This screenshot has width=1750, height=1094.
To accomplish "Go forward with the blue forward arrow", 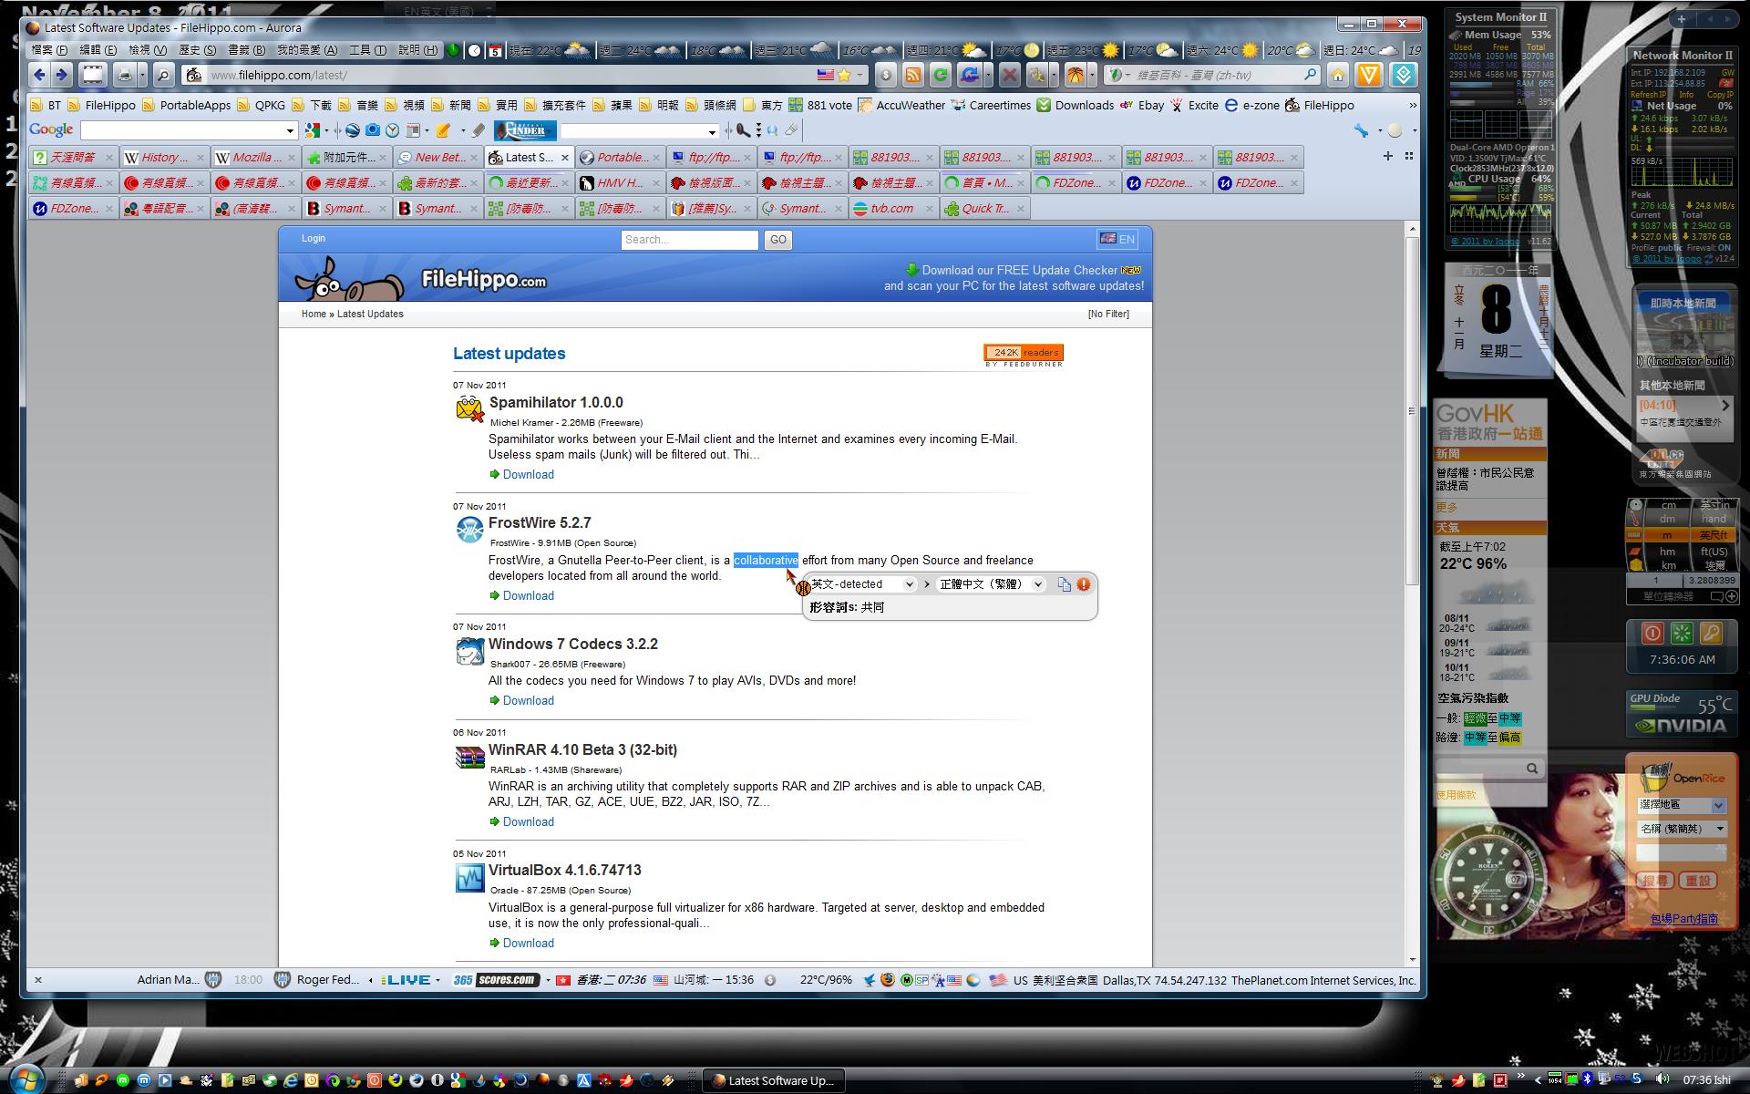I will pos(61,75).
